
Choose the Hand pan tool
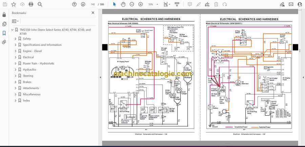[123, 4]
